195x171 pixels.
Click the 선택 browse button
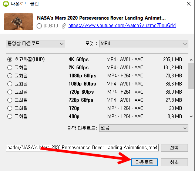[x=174, y=148]
